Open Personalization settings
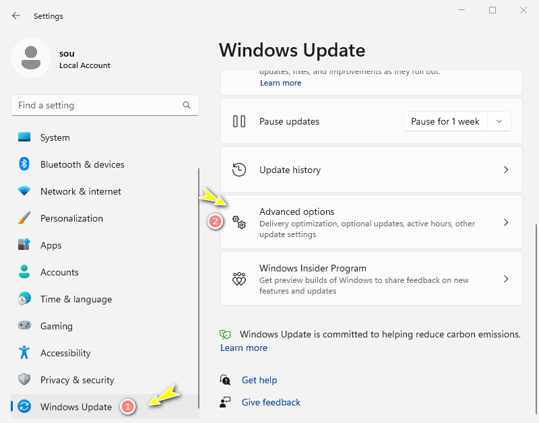 105,218
